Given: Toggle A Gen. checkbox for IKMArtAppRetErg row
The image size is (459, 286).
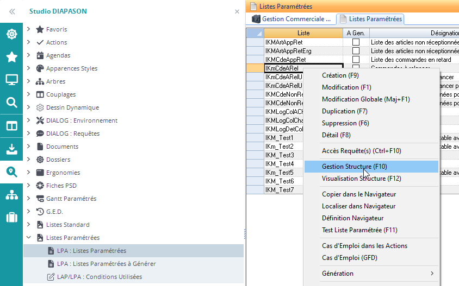Looking at the screenshot, I should click(356, 50).
